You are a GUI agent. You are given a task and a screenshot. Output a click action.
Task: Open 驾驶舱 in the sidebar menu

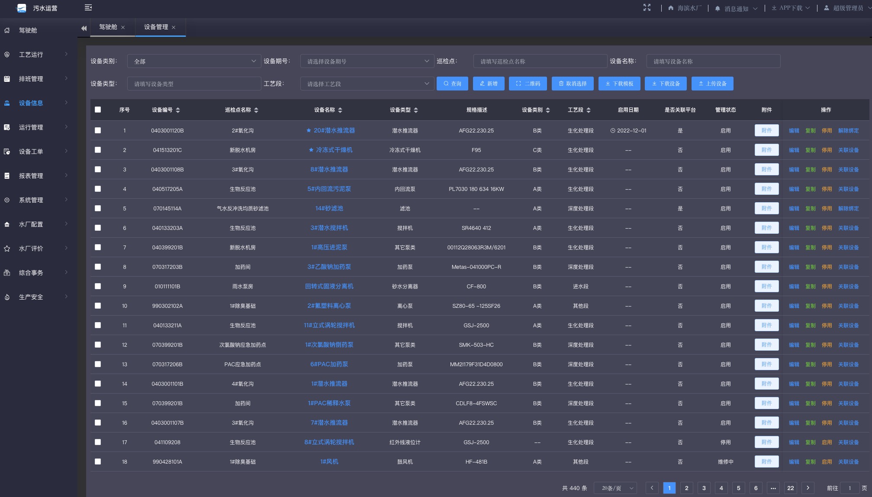(39, 30)
